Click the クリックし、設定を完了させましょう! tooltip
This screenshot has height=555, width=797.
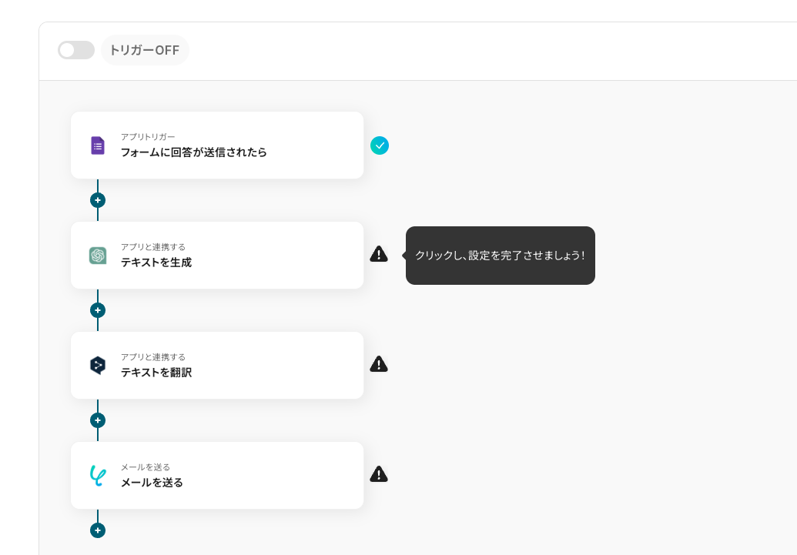coord(501,256)
